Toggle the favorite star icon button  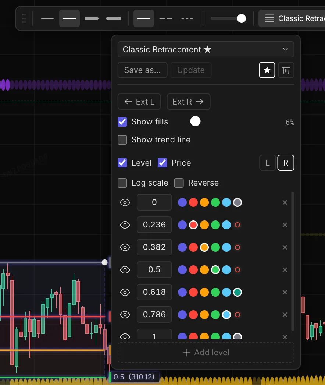[x=267, y=70]
